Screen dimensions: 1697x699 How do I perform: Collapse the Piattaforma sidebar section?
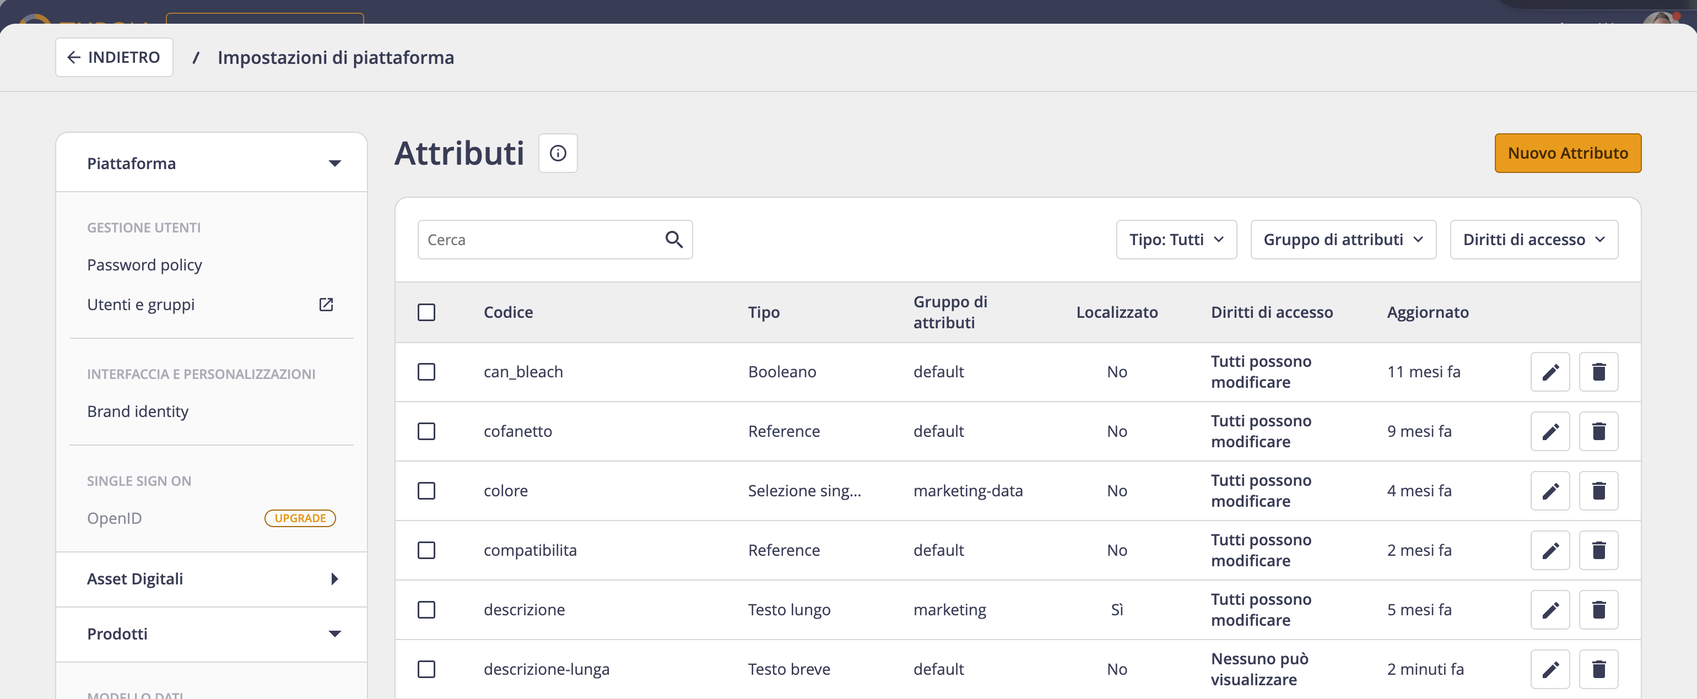coord(212,164)
